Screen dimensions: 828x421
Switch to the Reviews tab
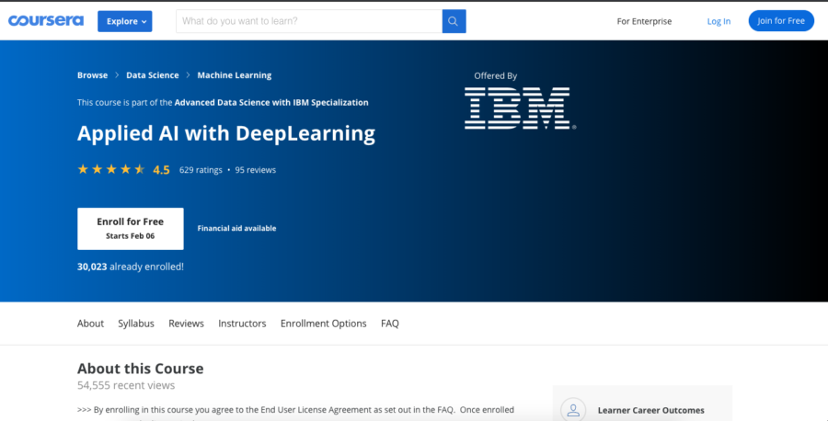186,324
